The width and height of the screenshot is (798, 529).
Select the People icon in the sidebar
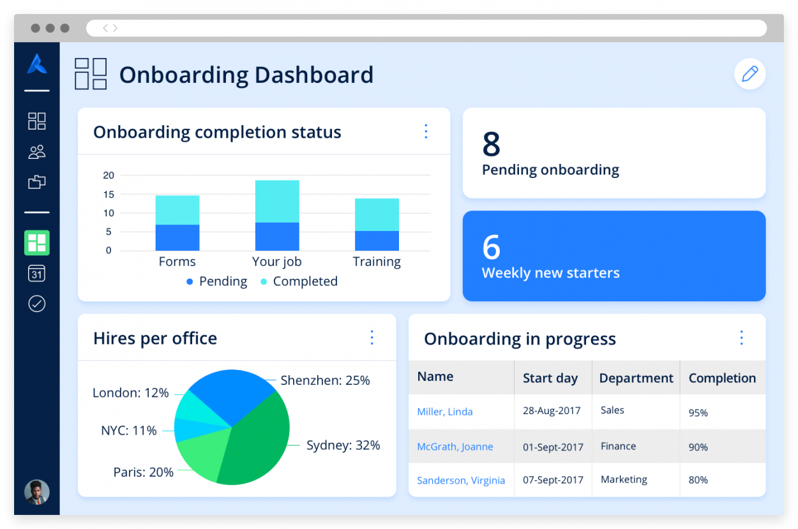click(36, 151)
